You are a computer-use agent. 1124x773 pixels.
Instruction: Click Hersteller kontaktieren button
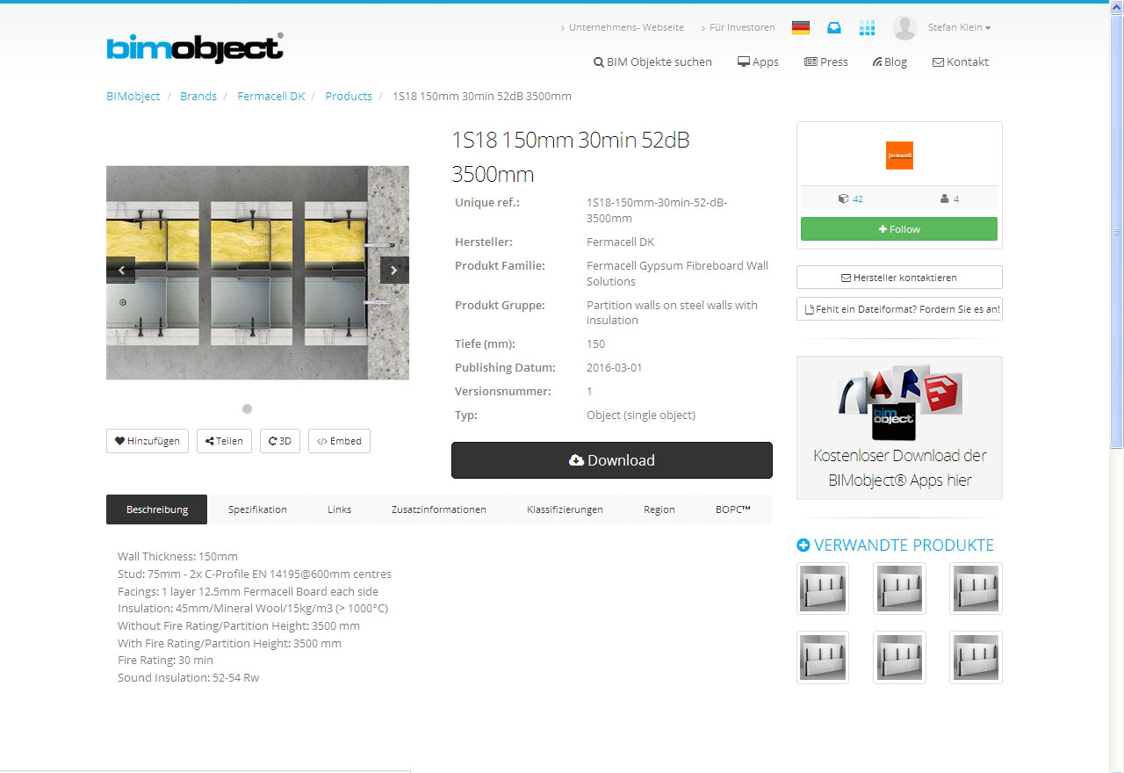click(899, 278)
